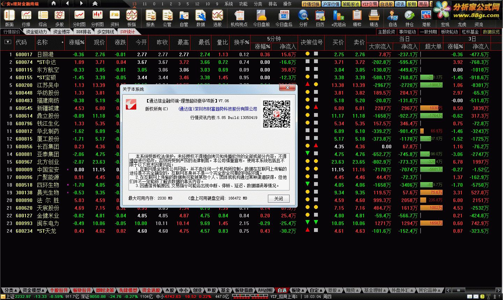This screenshot has width=503, height=300.
Task: Open the 综合 toolbar icon
Action: coord(43,18)
